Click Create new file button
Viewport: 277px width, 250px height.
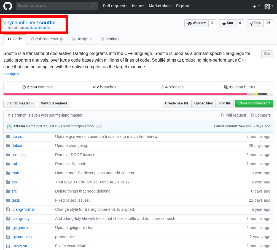[177, 103]
